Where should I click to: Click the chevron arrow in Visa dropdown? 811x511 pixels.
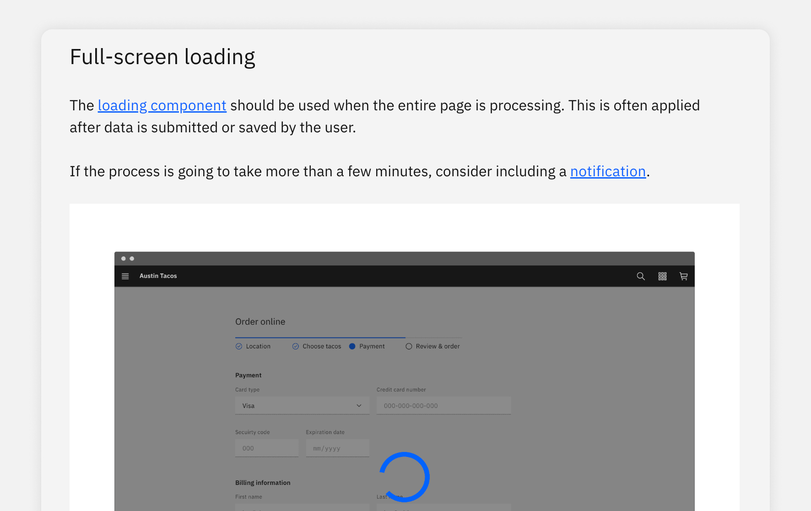click(359, 406)
